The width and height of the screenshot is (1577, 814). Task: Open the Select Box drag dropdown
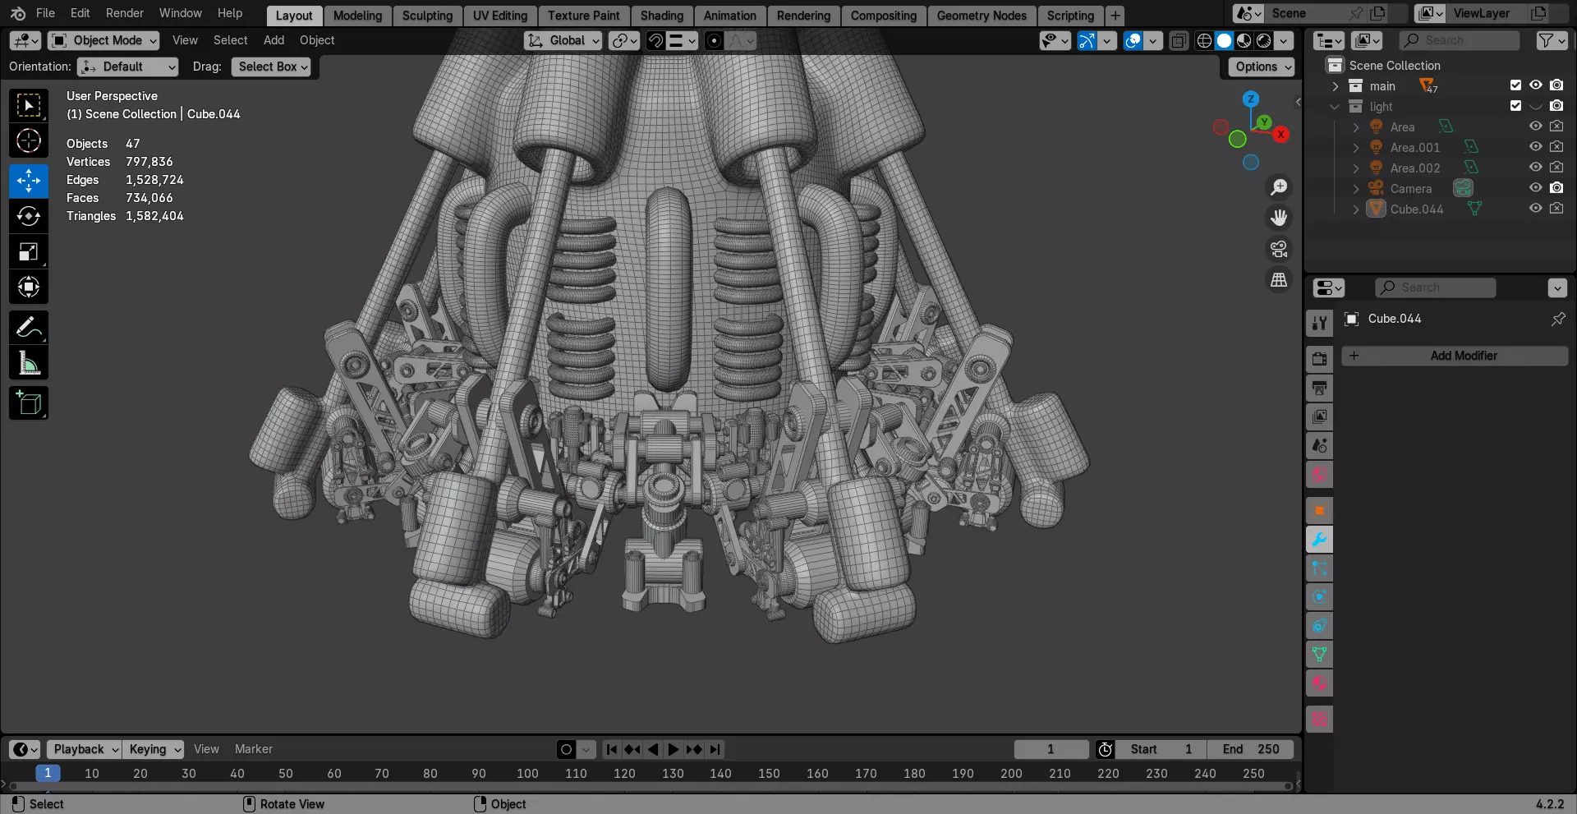click(x=273, y=67)
